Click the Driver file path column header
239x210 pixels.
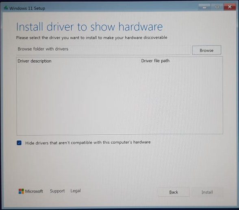(155, 61)
